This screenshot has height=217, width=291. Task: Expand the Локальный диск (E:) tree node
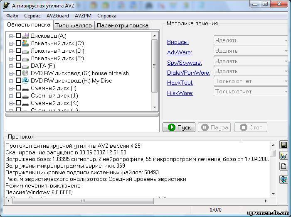(x=11, y=58)
